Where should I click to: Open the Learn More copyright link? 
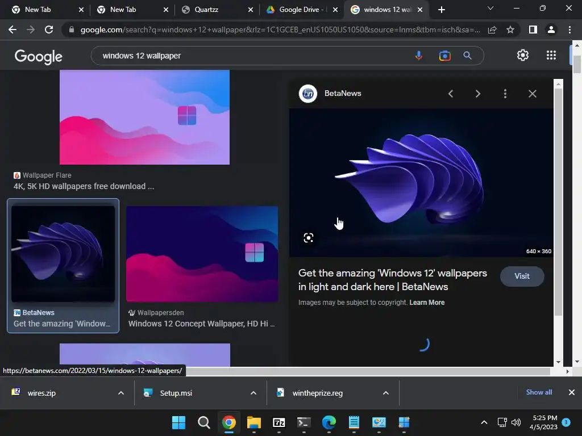point(427,303)
